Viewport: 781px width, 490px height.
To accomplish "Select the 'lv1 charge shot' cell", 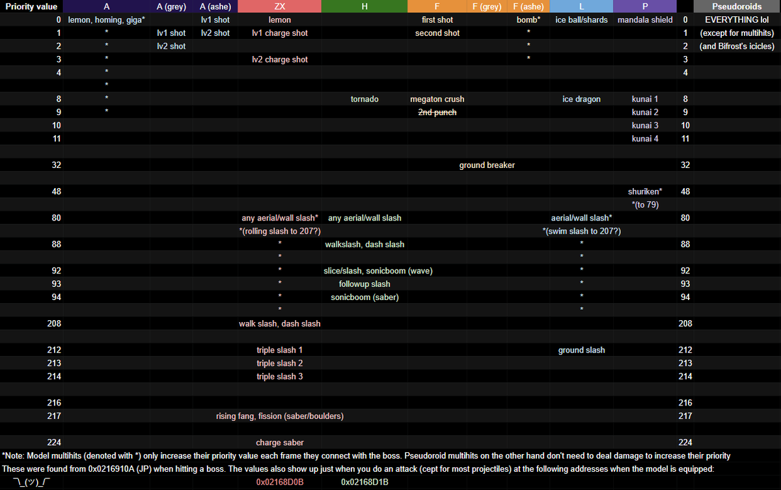I will [279, 33].
